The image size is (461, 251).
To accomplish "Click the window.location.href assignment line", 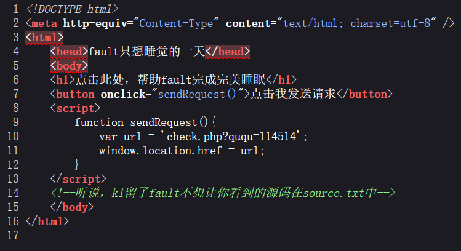I will coord(182,151).
